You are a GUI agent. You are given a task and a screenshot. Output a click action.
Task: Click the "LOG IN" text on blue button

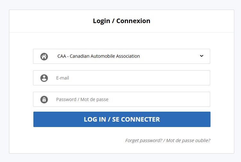[95, 119]
